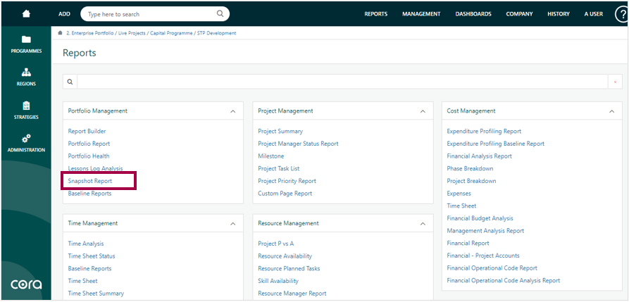Viewport: 629px width, 302px height.
Task: Click the STP Development breadcrumb
Action: pyautogui.click(x=217, y=33)
